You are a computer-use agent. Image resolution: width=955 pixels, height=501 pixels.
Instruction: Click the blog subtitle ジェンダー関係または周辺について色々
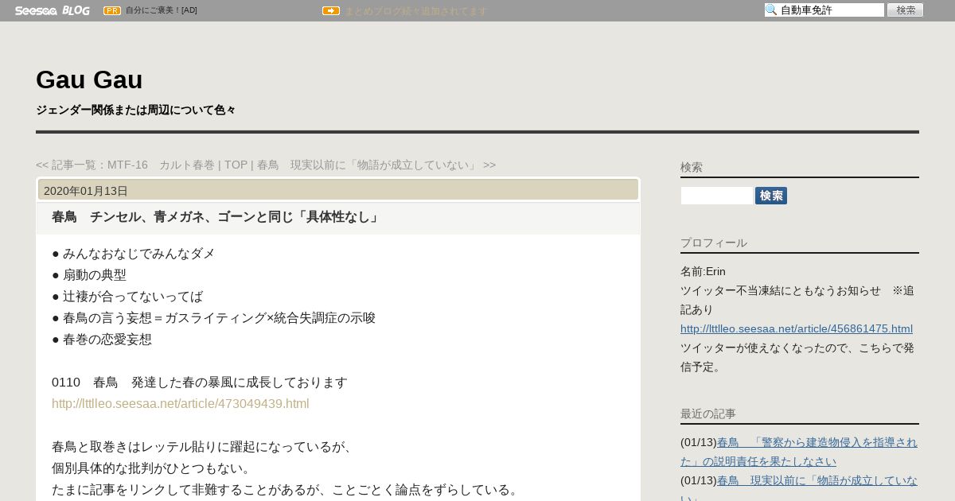tap(136, 110)
